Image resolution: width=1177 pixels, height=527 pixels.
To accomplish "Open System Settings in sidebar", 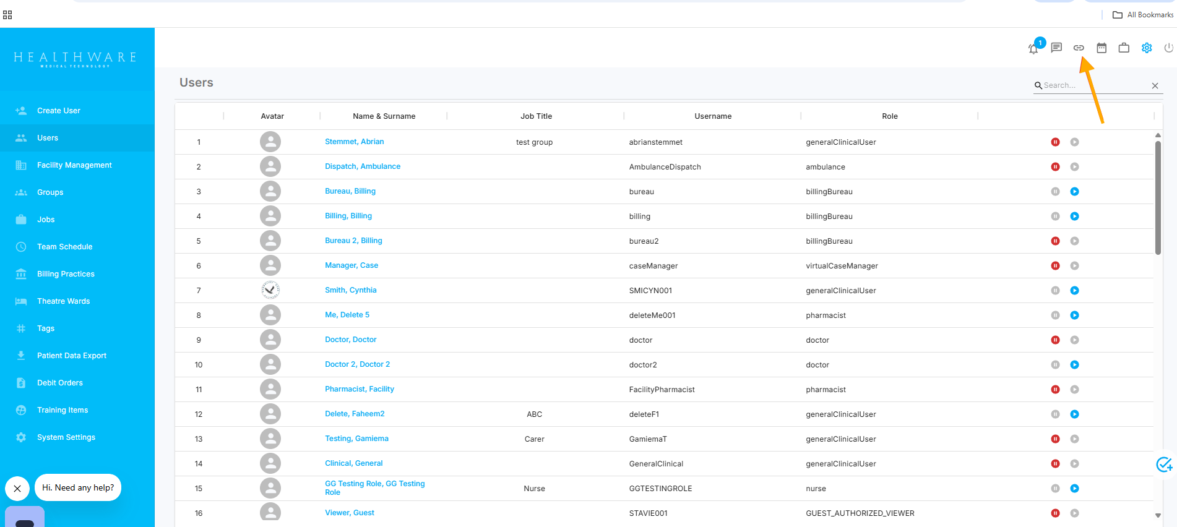I will [x=66, y=437].
